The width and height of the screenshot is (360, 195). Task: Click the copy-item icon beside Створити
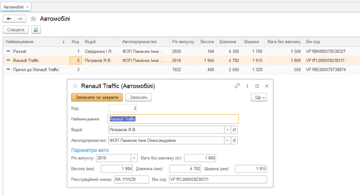click(x=36, y=30)
